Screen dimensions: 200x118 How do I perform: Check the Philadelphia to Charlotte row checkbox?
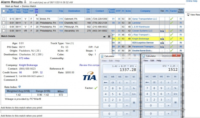pyautogui.click(x=4, y=23)
